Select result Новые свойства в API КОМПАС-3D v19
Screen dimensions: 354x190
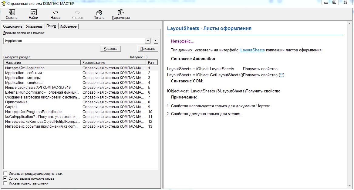(81, 88)
